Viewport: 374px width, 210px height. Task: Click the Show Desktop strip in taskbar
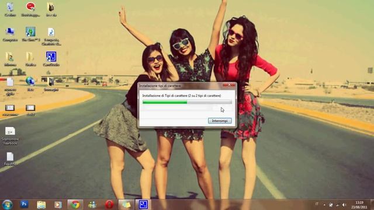(372, 205)
